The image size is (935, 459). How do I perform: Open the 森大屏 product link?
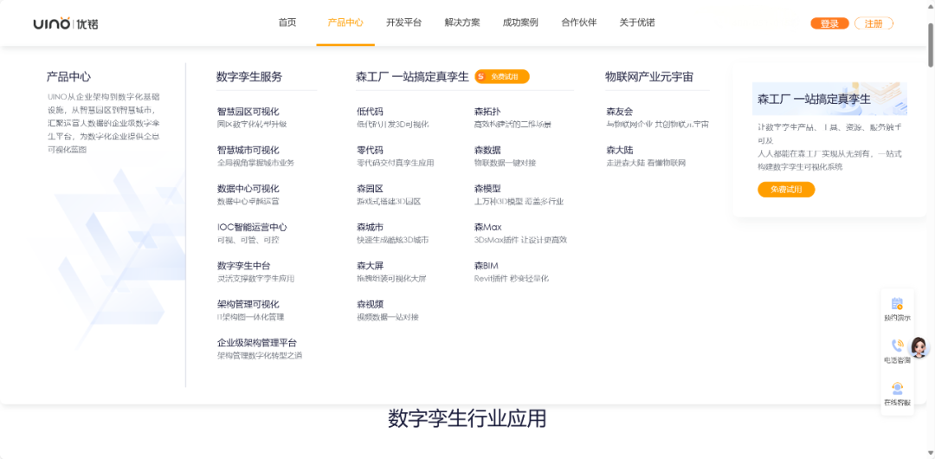pyautogui.click(x=370, y=266)
